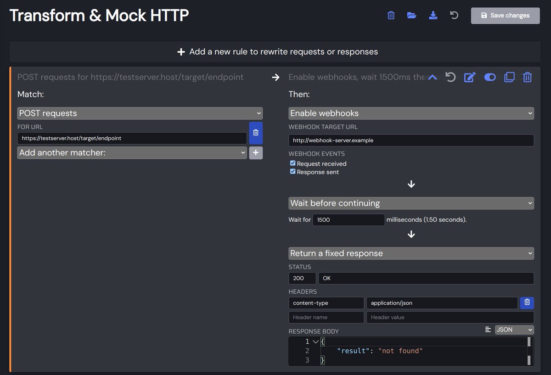Click the revert rule icon
Screen dimensions: 551x375
point(450,77)
